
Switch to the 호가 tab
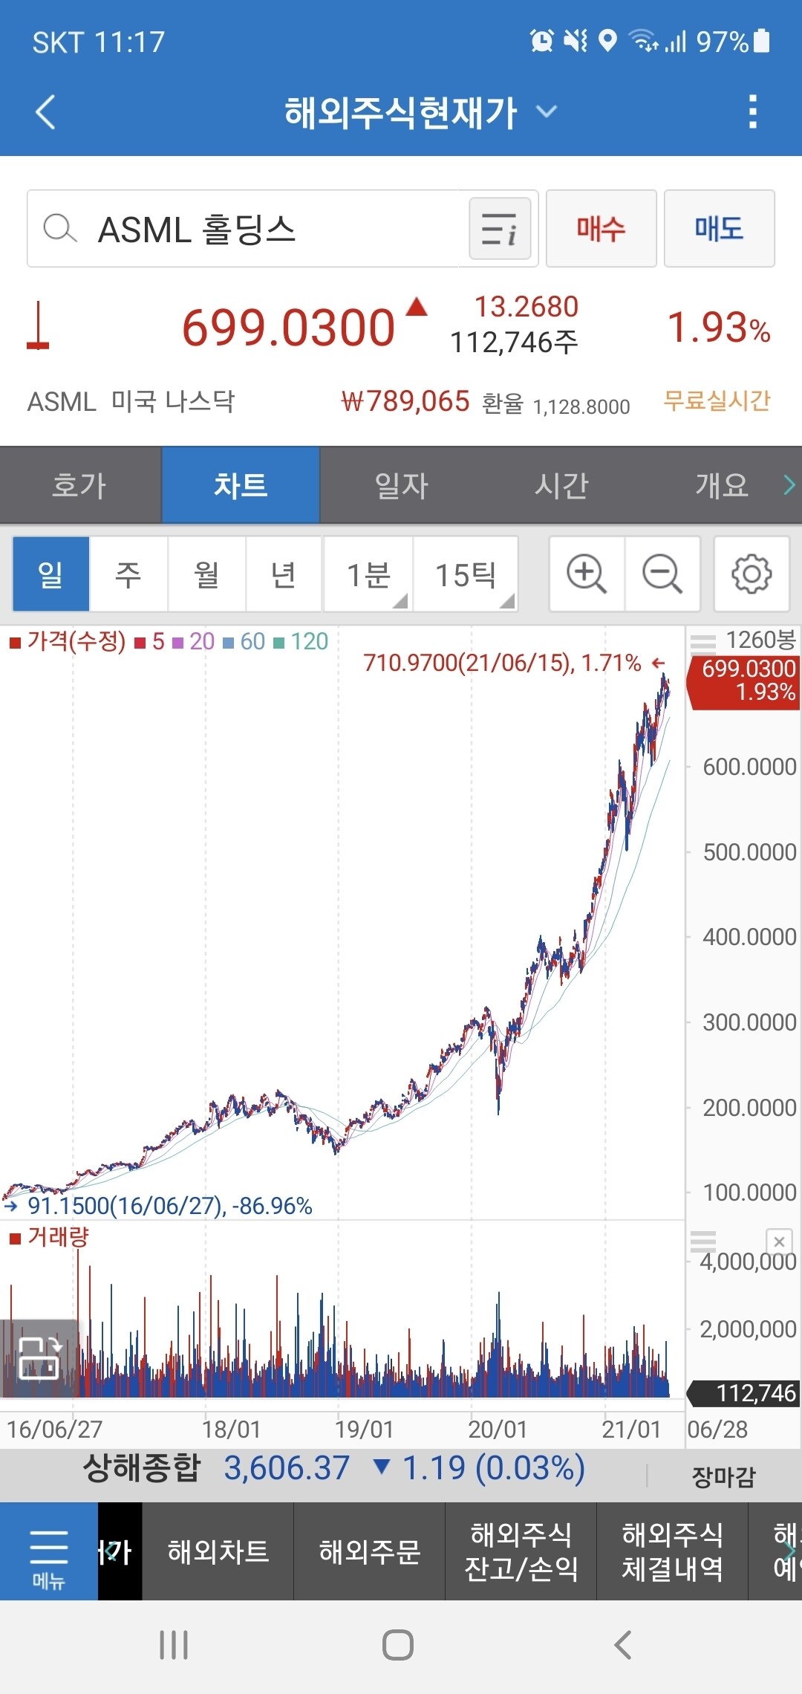coord(79,484)
